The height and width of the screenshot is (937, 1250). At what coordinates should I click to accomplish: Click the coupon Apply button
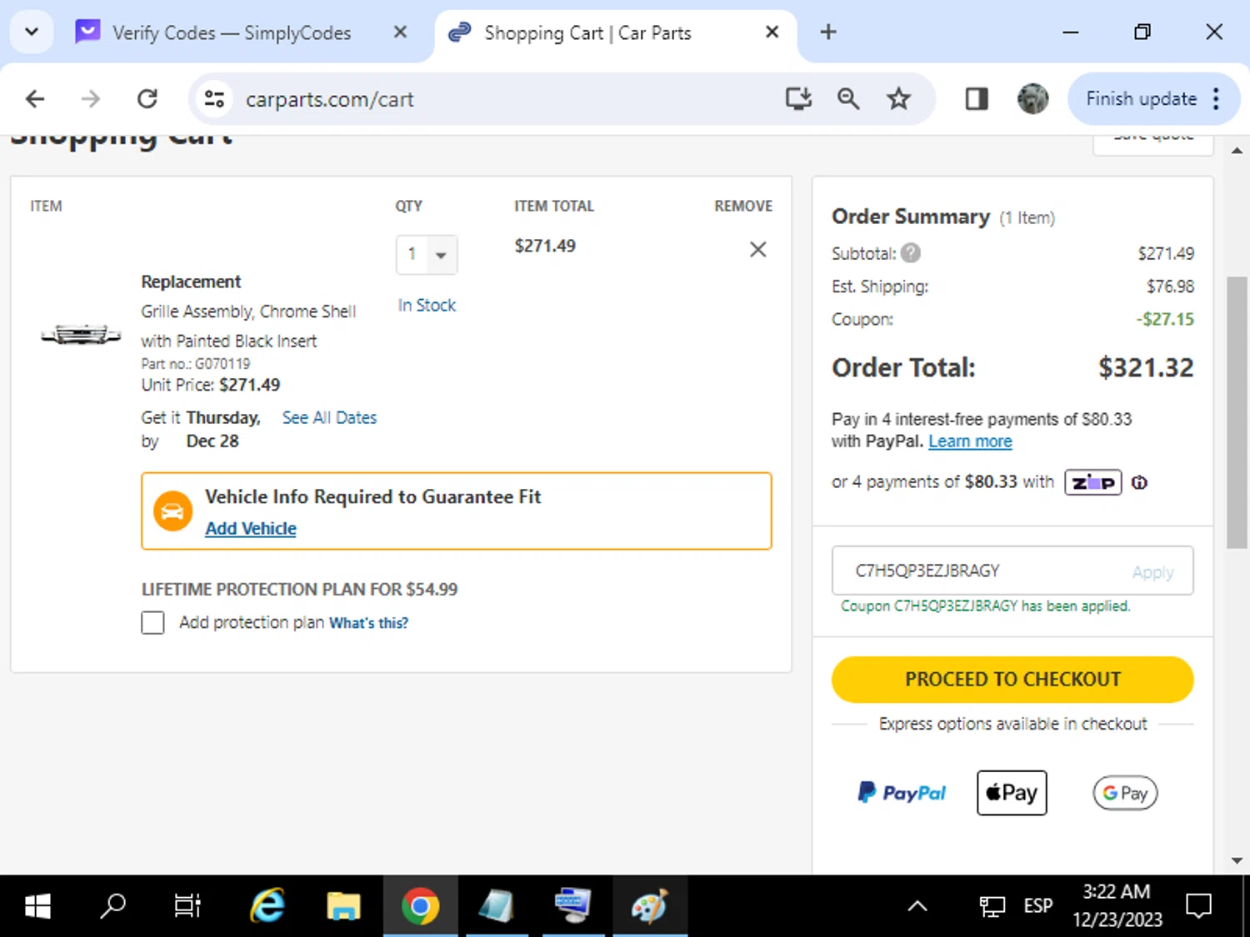coord(1152,571)
